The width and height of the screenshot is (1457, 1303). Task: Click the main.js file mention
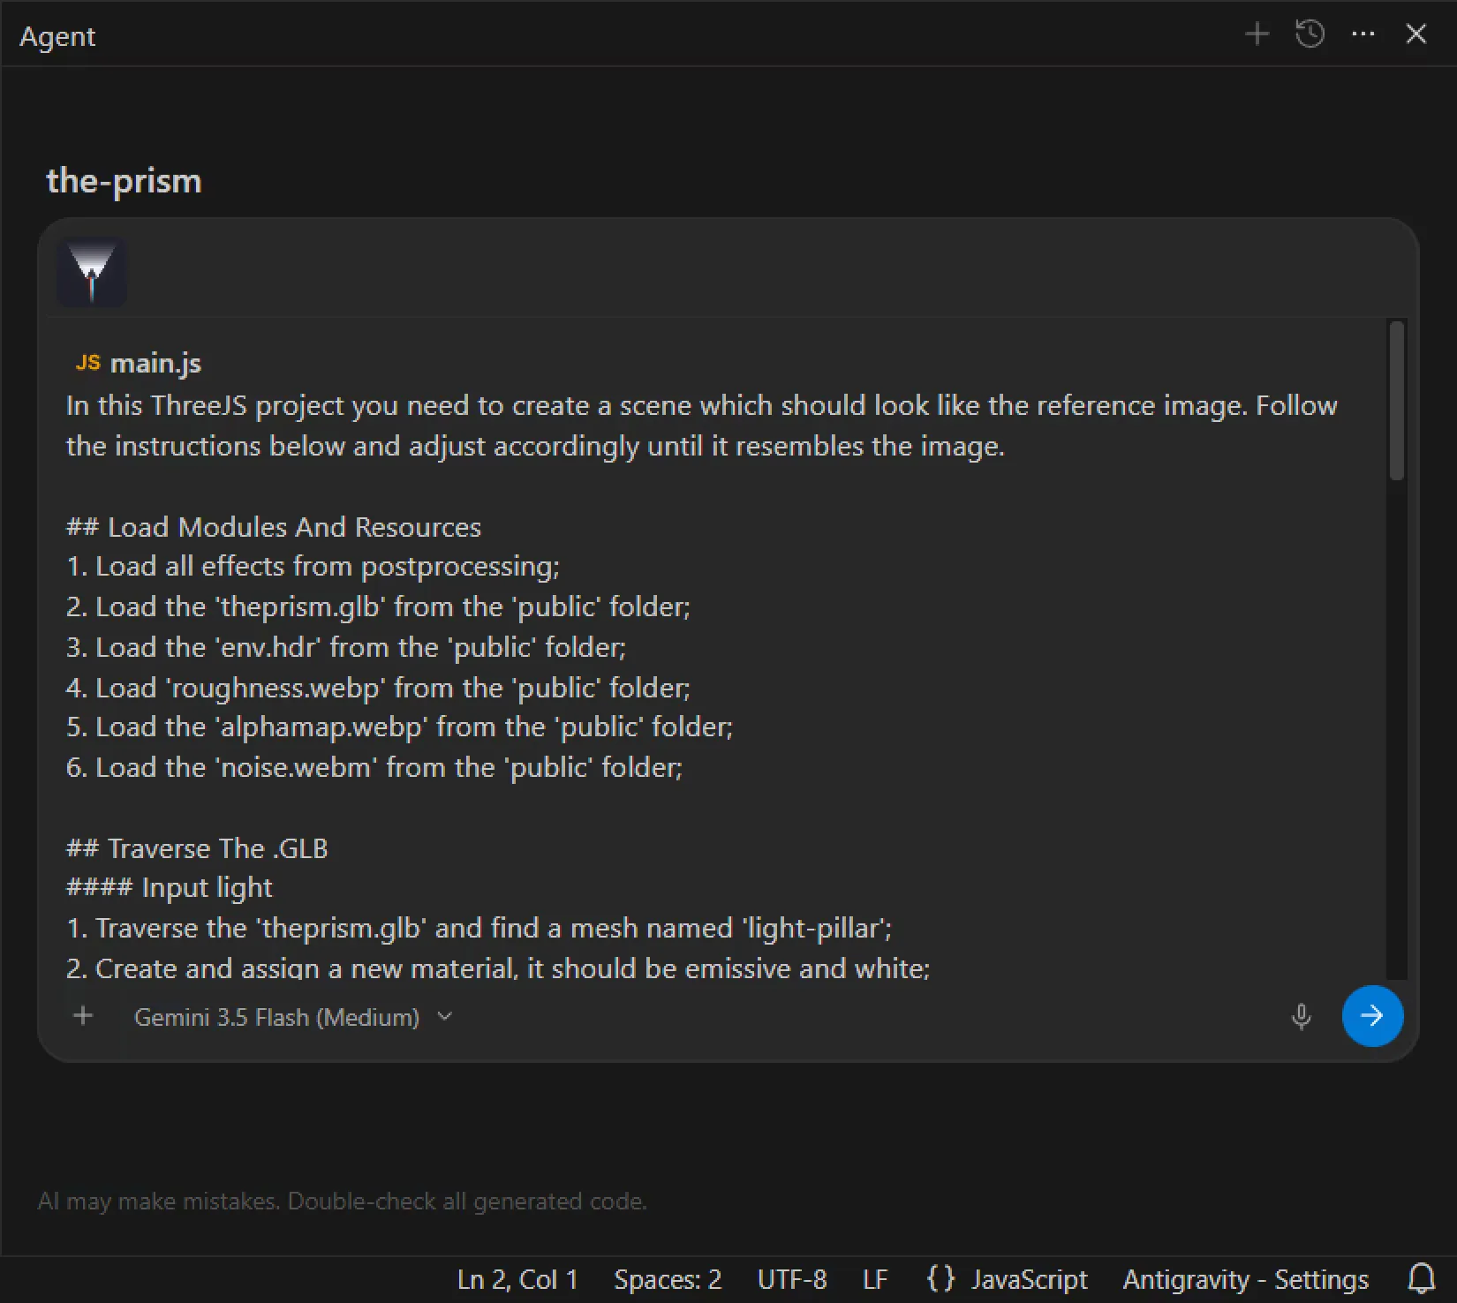tap(138, 363)
